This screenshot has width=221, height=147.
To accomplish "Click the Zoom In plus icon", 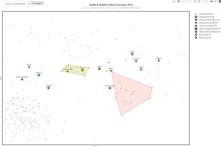I will [195, 1].
